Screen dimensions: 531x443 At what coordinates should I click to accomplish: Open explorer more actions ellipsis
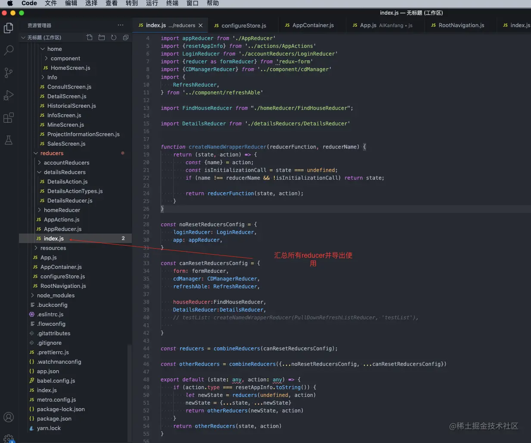pyautogui.click(x=121, y=25)
